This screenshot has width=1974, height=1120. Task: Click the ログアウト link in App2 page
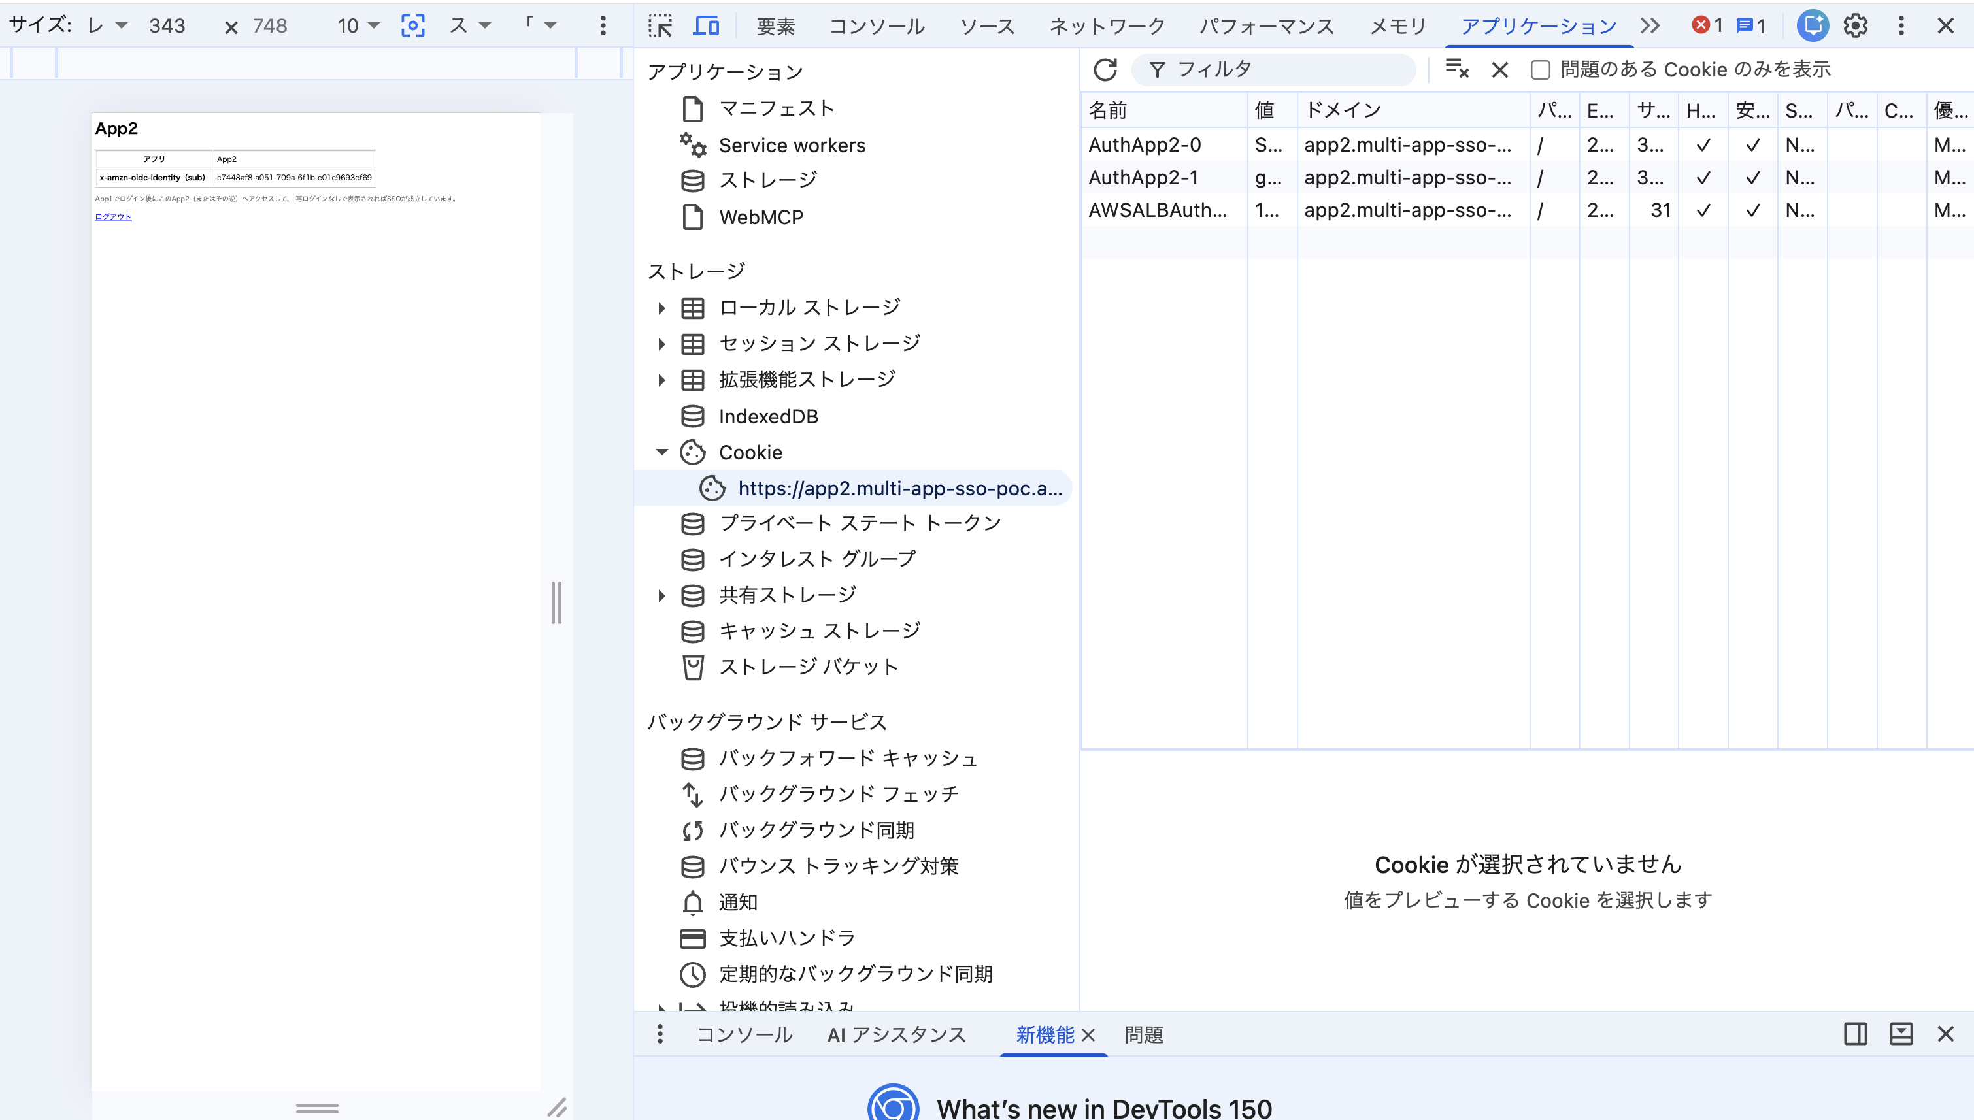pyautogui.click(x=113, y=217)
